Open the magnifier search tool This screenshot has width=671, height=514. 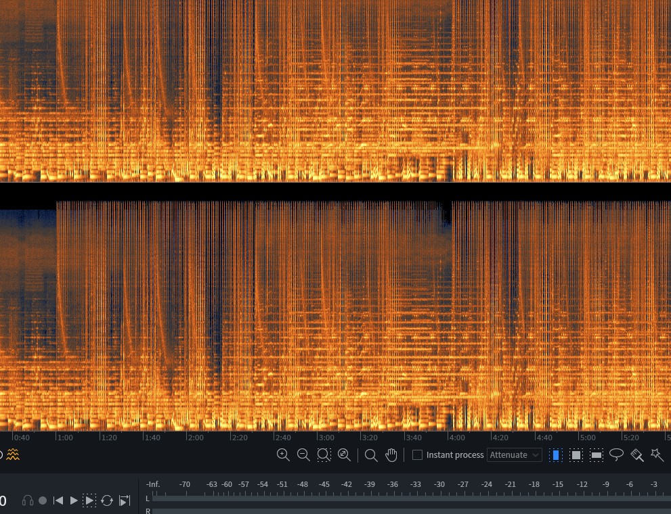click(x=371, y=455)
